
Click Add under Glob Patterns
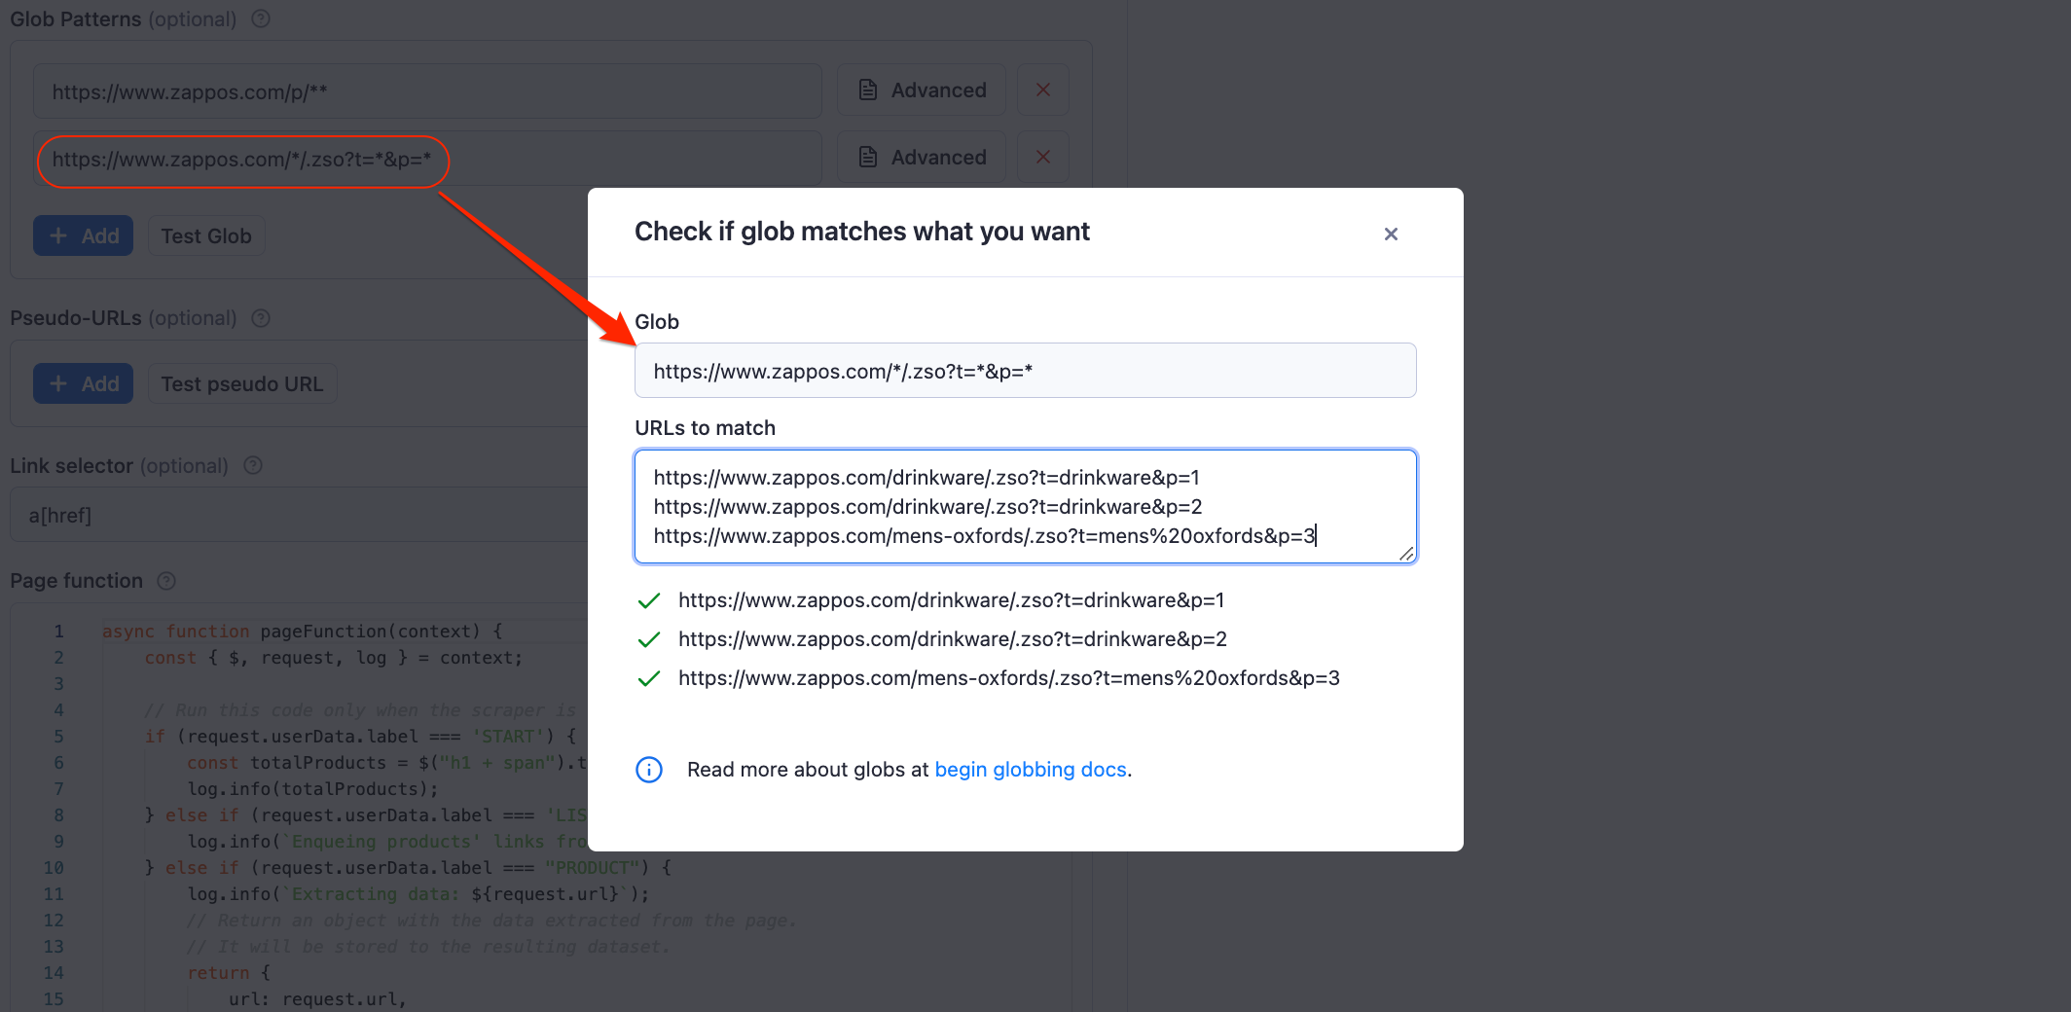click(x=82, y=235)
